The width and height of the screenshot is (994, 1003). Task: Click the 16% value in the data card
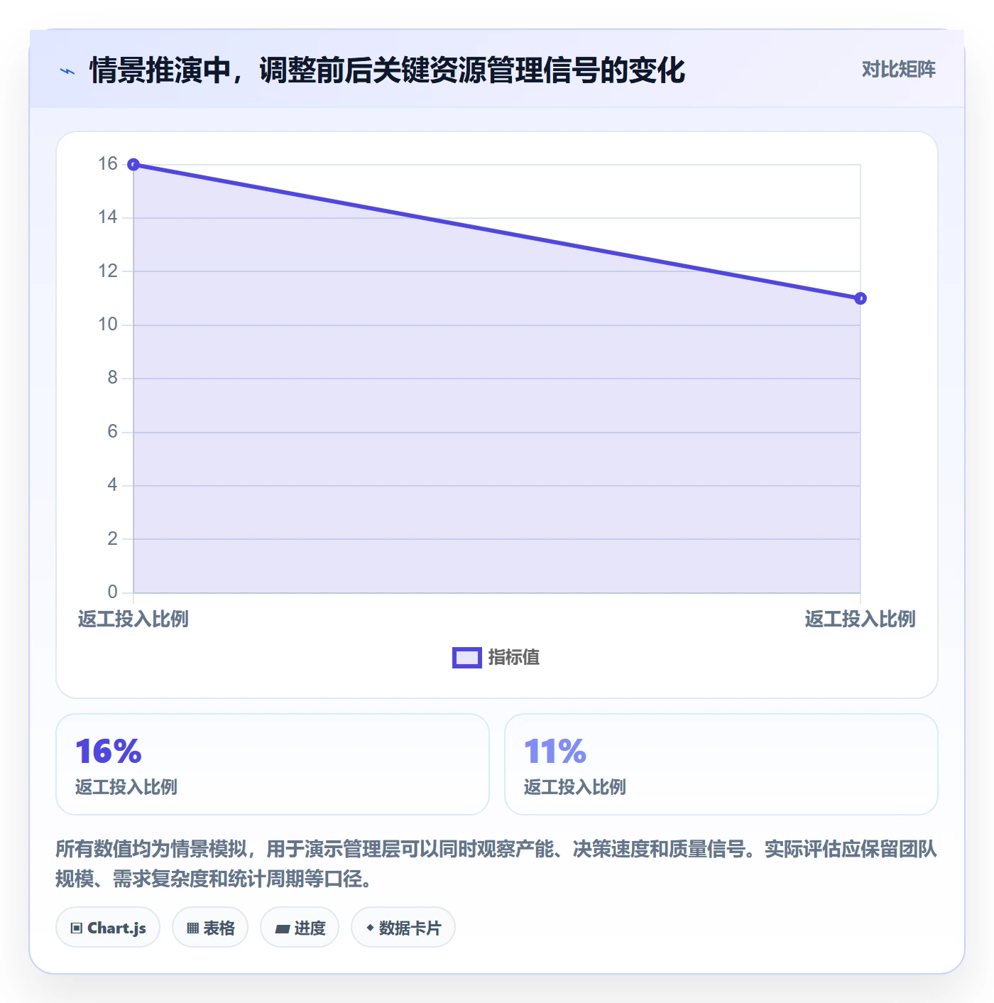click(109, 751)
